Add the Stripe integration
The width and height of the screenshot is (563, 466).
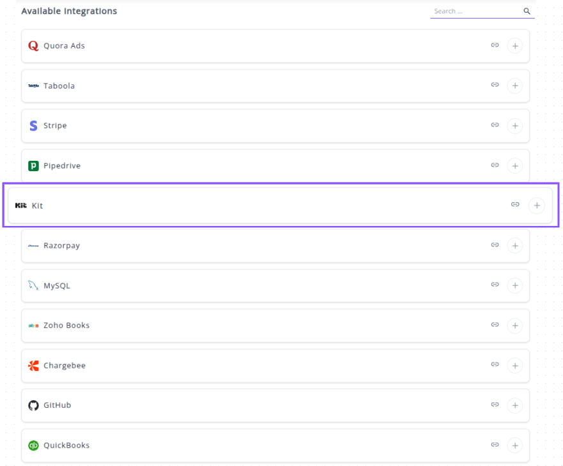pos(514,126)
